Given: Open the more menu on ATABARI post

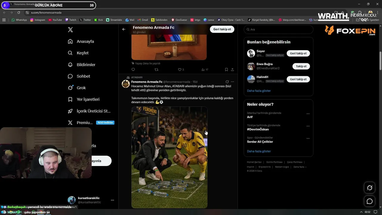Looking at the screenshot, I should (232, 82).
